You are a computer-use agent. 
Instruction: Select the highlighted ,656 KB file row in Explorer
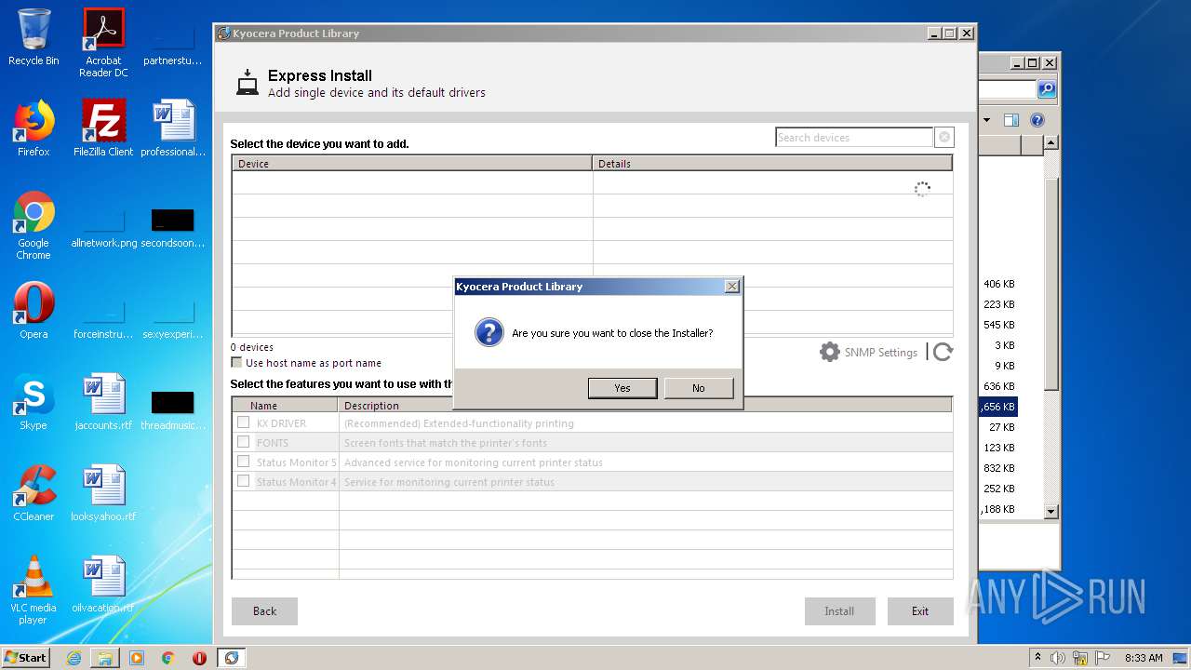998,407
